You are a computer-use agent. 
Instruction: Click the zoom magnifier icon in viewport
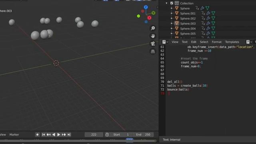click(x=153, y=28)
